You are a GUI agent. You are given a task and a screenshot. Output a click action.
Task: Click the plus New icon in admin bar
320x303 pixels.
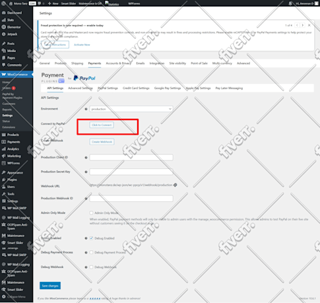[49, 3]
